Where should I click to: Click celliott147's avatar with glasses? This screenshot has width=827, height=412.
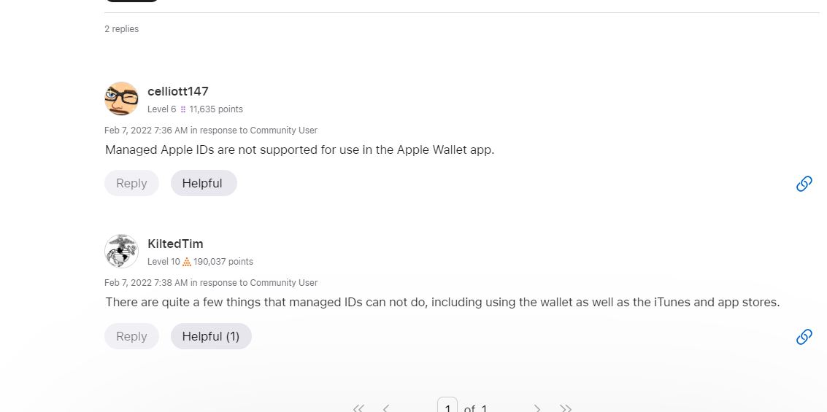121,98
